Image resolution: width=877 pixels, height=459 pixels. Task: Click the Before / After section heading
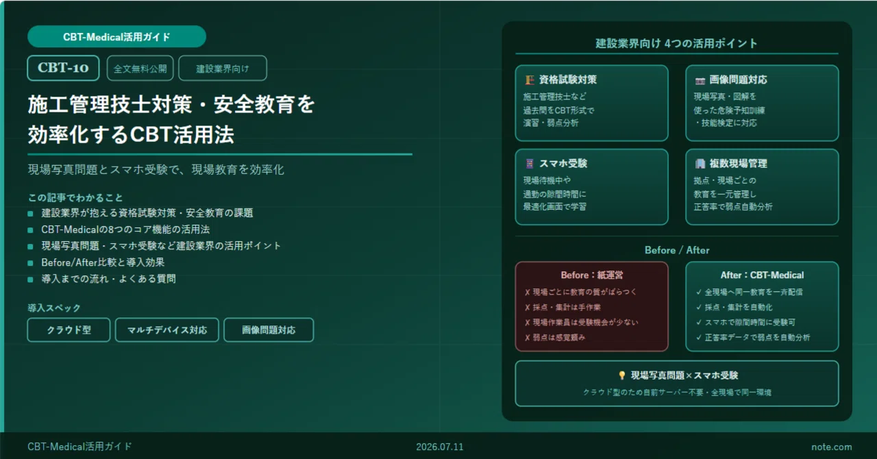tap(677, 250)
